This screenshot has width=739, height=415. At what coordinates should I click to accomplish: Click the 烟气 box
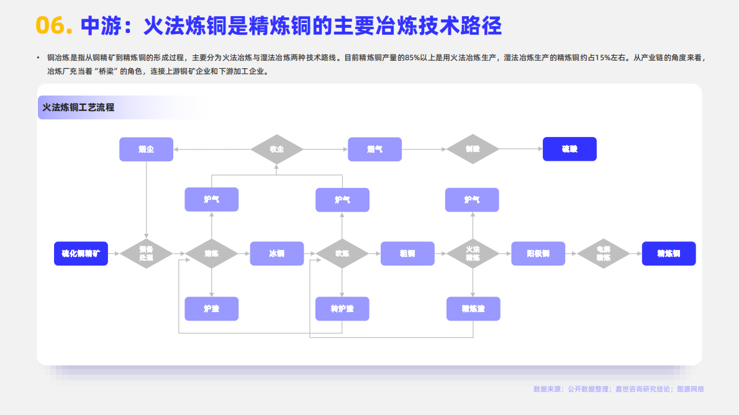374,149
